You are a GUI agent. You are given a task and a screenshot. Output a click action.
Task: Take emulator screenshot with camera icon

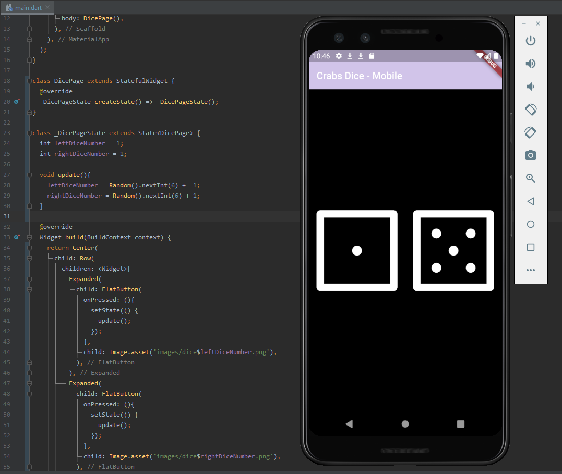(x=531, y=155)
